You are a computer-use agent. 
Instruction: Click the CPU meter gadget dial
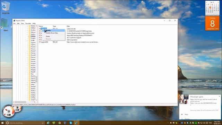8,111
